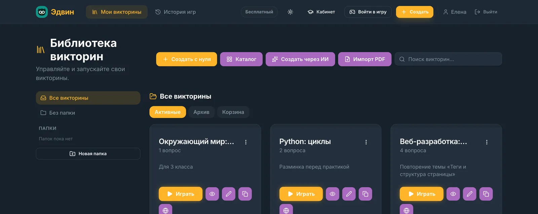The image size is (538, 214).
Task: Select Без папки in the sidebar
Action: click(88, 113)
